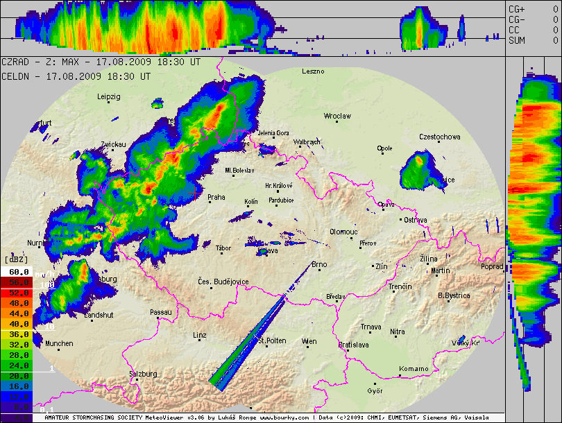This screenshot has width=562, height=423.
Task: Select the Trenčín city label
Action: pyautogui.click(x=400, y=286)
